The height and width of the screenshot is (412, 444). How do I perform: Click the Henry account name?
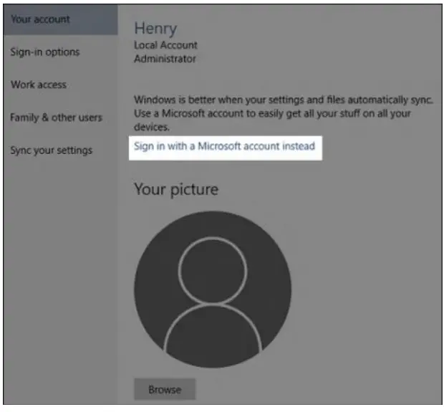click(x=155, y=29)
